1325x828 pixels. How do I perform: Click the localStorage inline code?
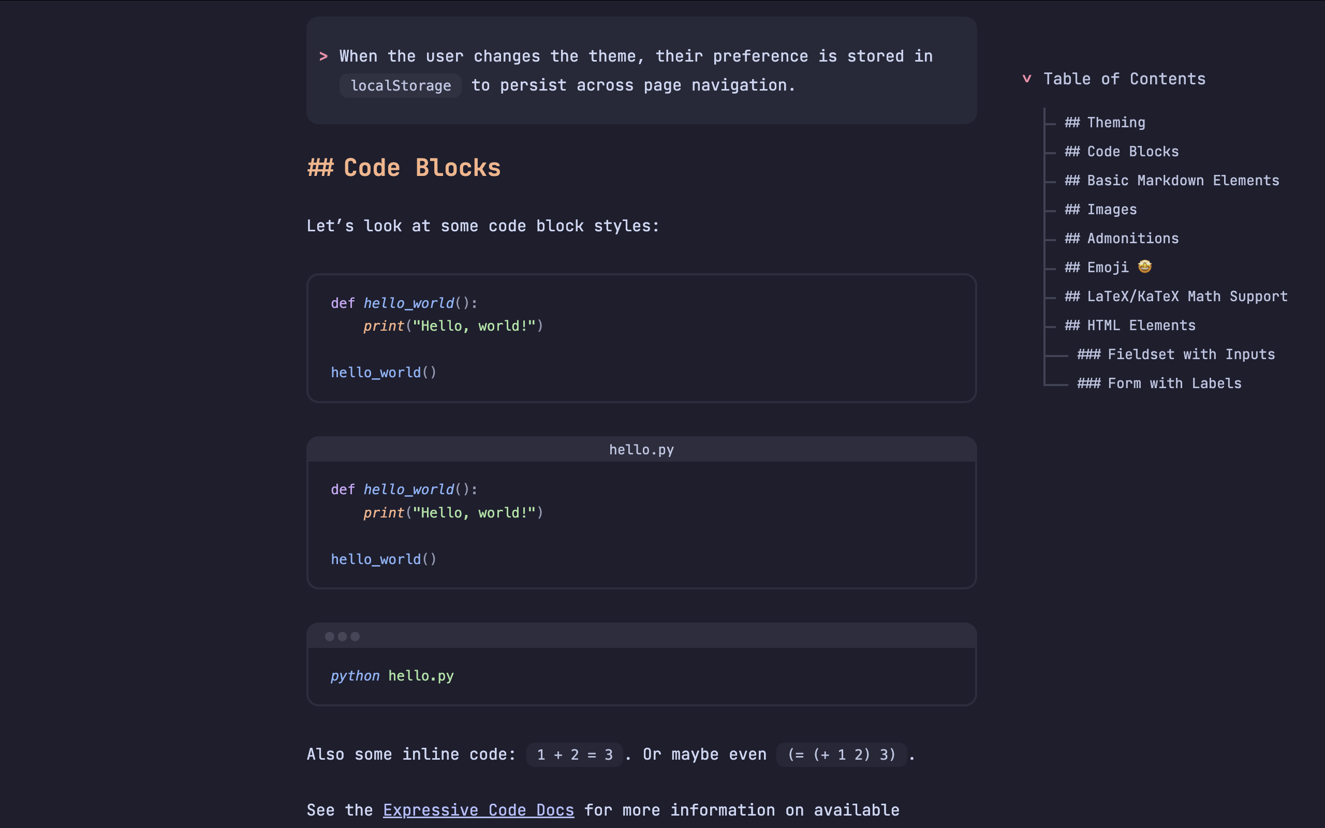401,86
